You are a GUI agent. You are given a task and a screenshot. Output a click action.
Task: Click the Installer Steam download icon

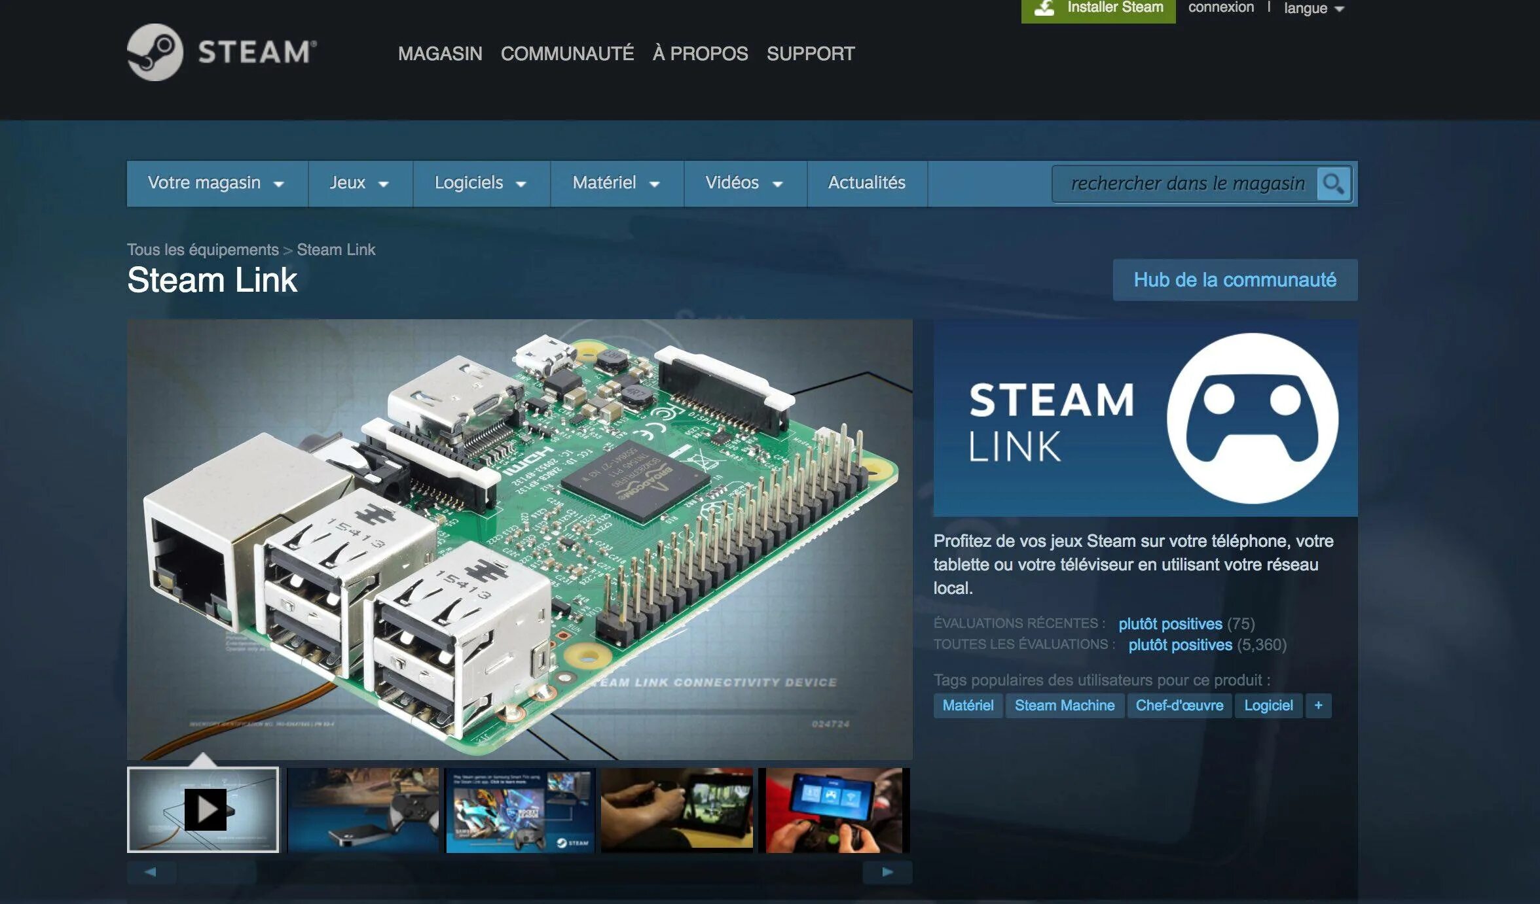1044,8
